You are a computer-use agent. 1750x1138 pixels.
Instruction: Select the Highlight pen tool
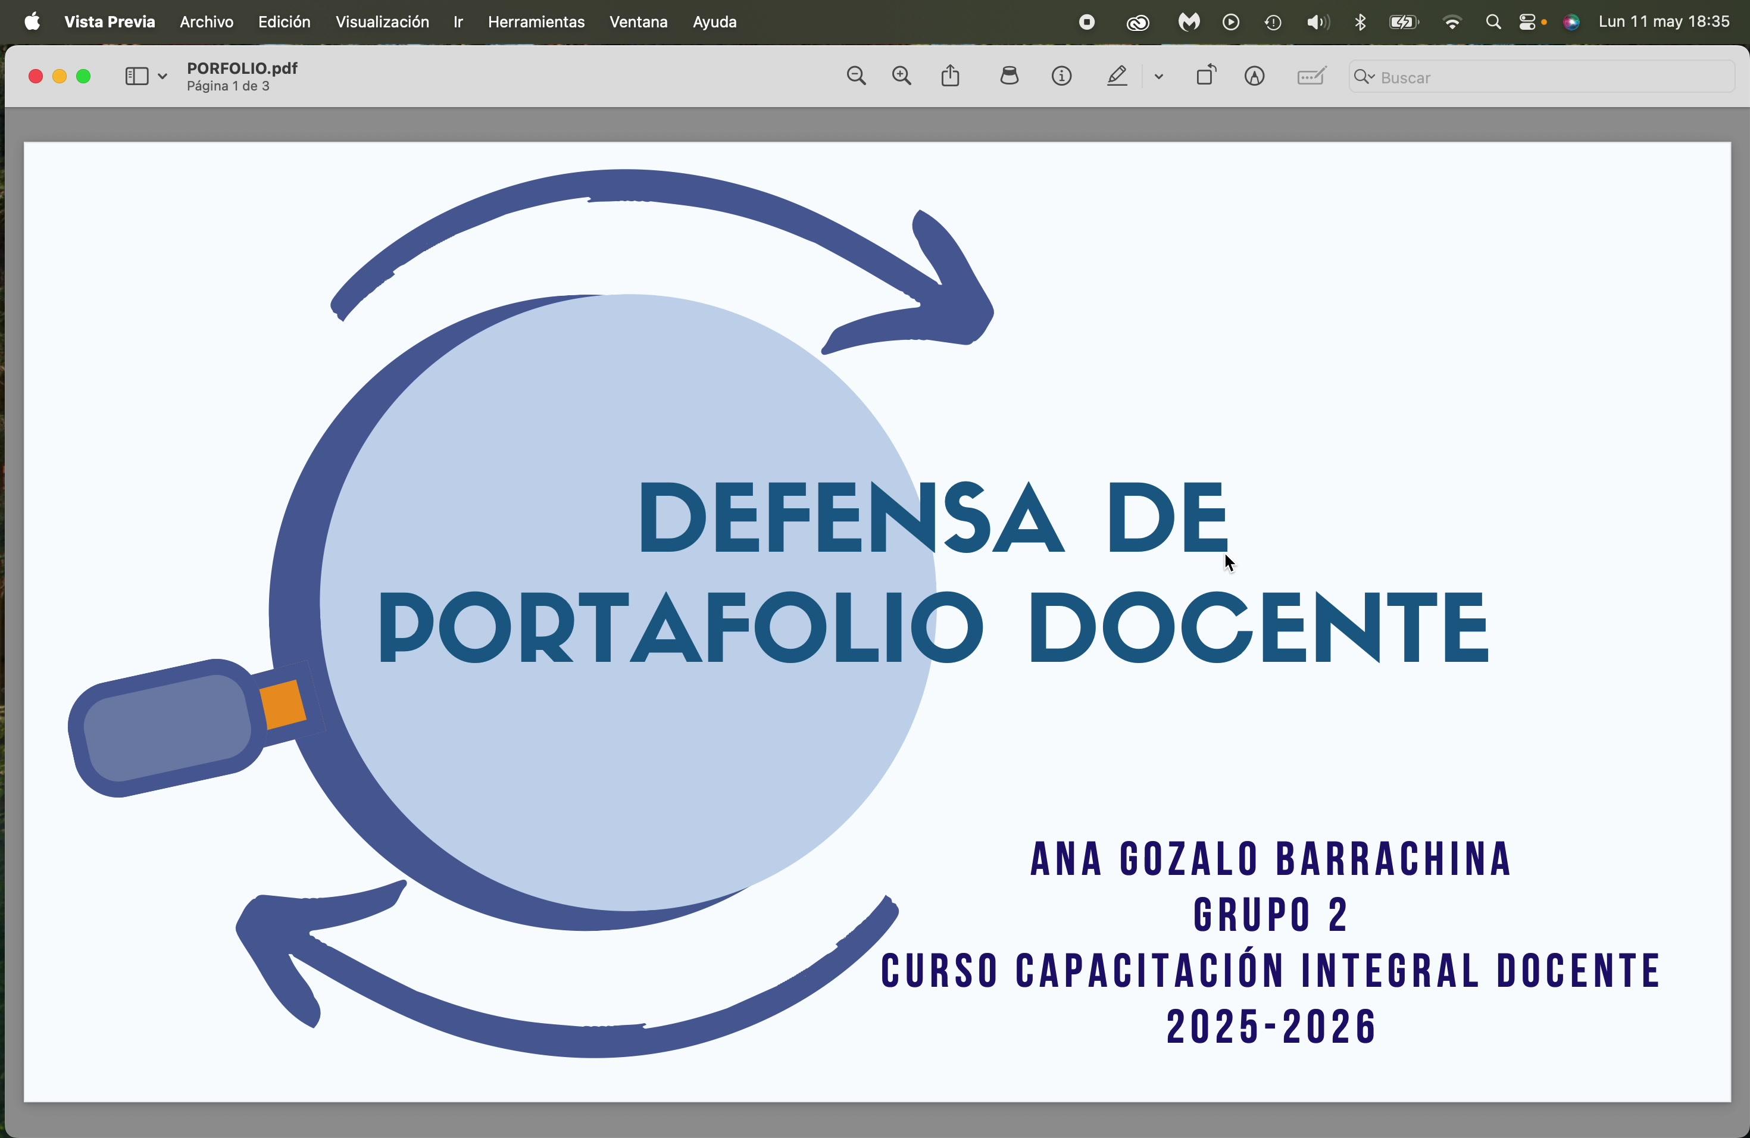tap(1118, 76)
